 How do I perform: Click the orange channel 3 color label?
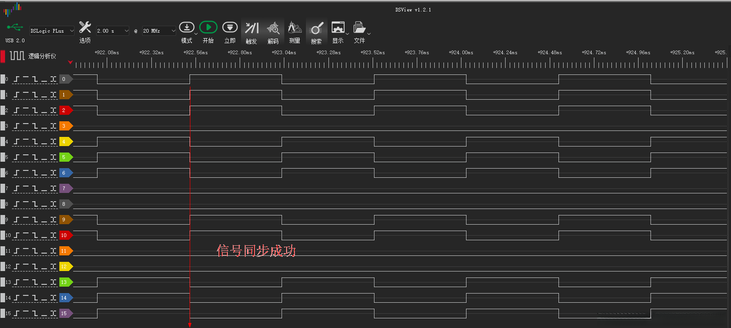[66, 126]
